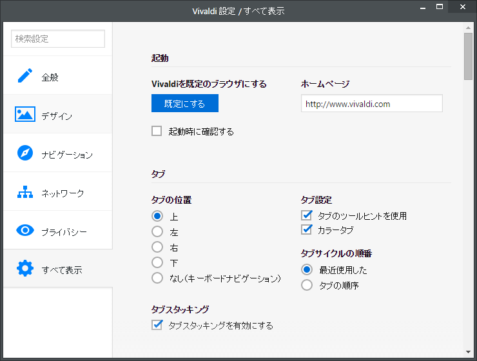Click the ホームページ URL input field
The height and width of the screenshot is (361, 477).
click(x=372, y=103)
